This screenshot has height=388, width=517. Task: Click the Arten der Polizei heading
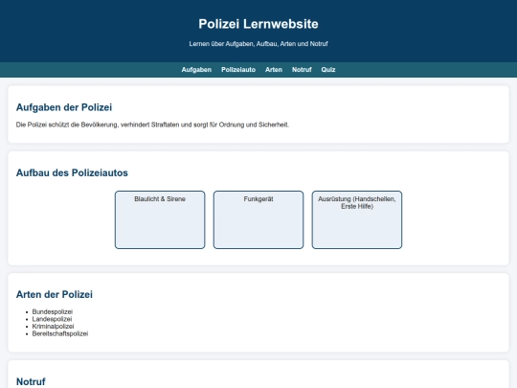55,294
